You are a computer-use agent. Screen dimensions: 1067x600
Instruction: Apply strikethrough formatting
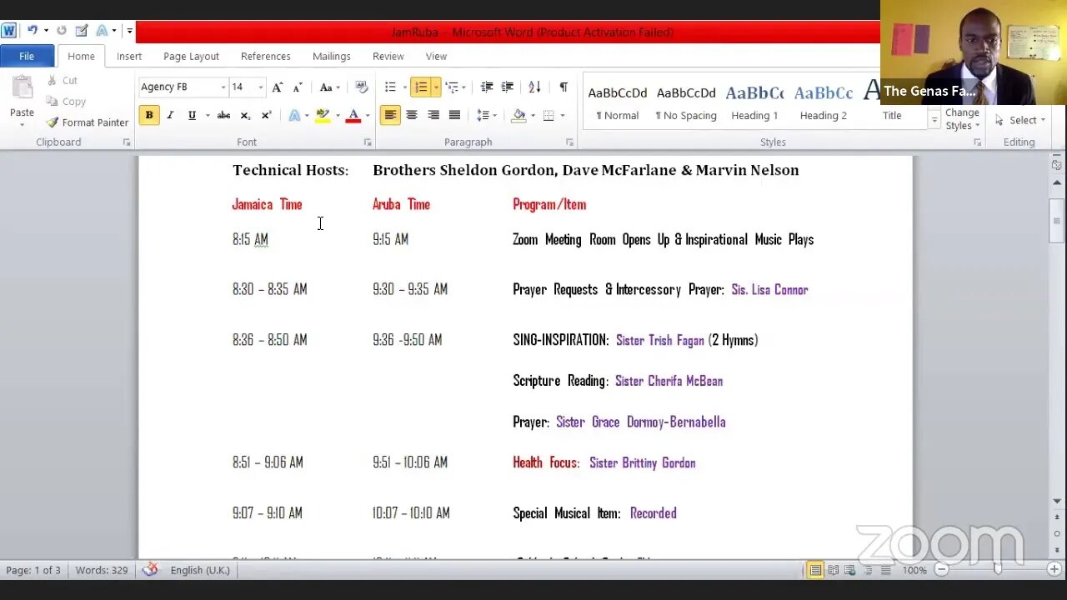tap(223, 115)
